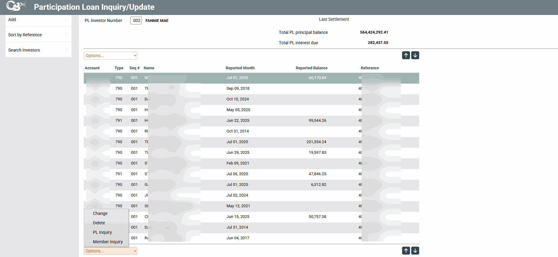Click the PL investor Number field
Viewport: 558px width, 257px height.
136,20
